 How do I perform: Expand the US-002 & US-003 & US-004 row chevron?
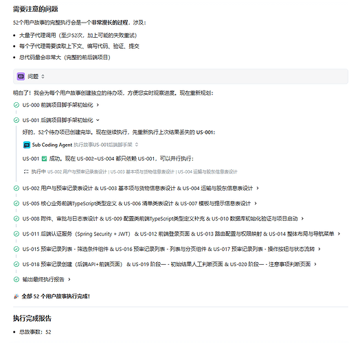[x=258, y=188]
